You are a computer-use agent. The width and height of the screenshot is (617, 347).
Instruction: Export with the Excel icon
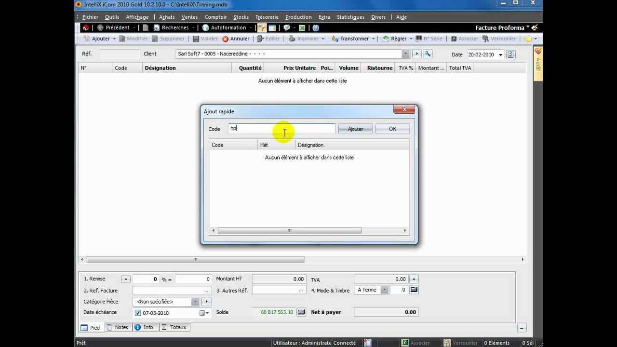[x=302, y=28]
